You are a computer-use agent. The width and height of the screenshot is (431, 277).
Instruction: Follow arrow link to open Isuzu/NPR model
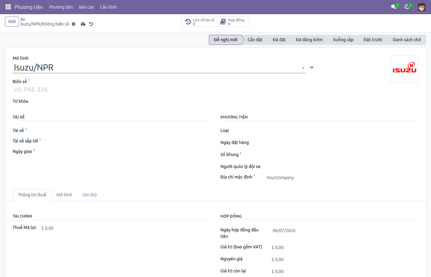pos(311,67)
